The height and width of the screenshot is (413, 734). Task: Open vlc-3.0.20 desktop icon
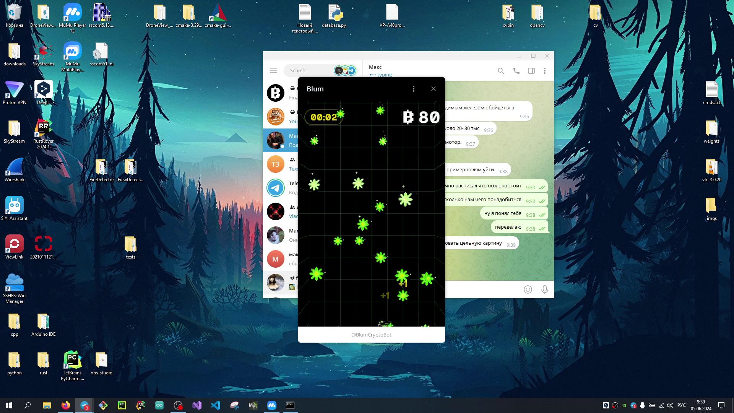coord(711,170)
